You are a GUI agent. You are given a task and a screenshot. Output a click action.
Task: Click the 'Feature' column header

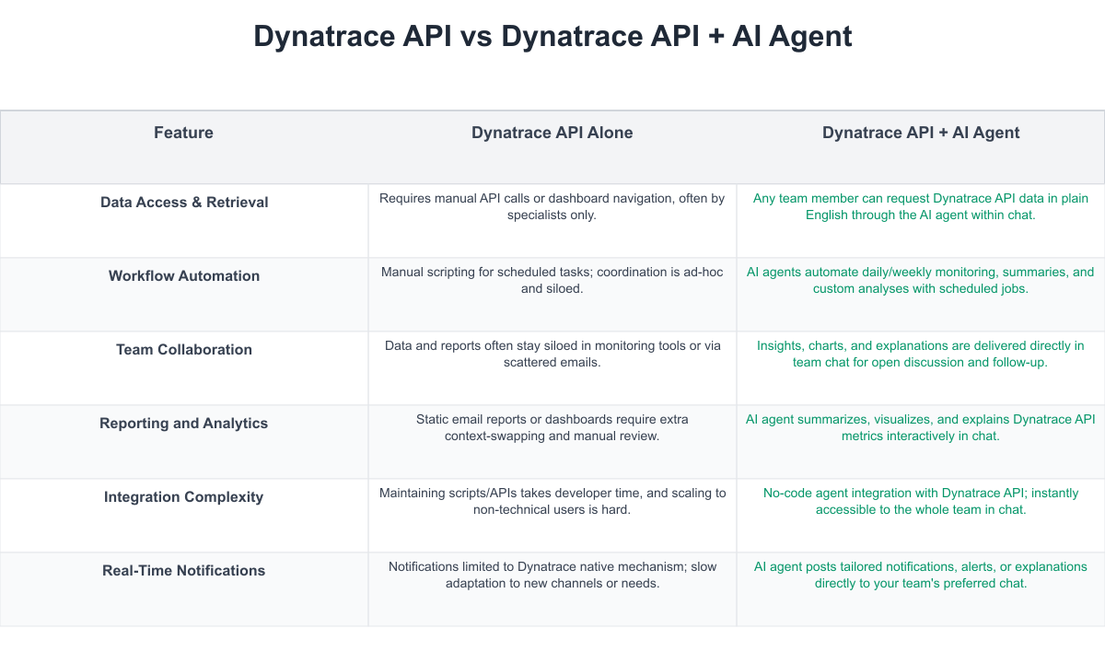pos(183,133)
